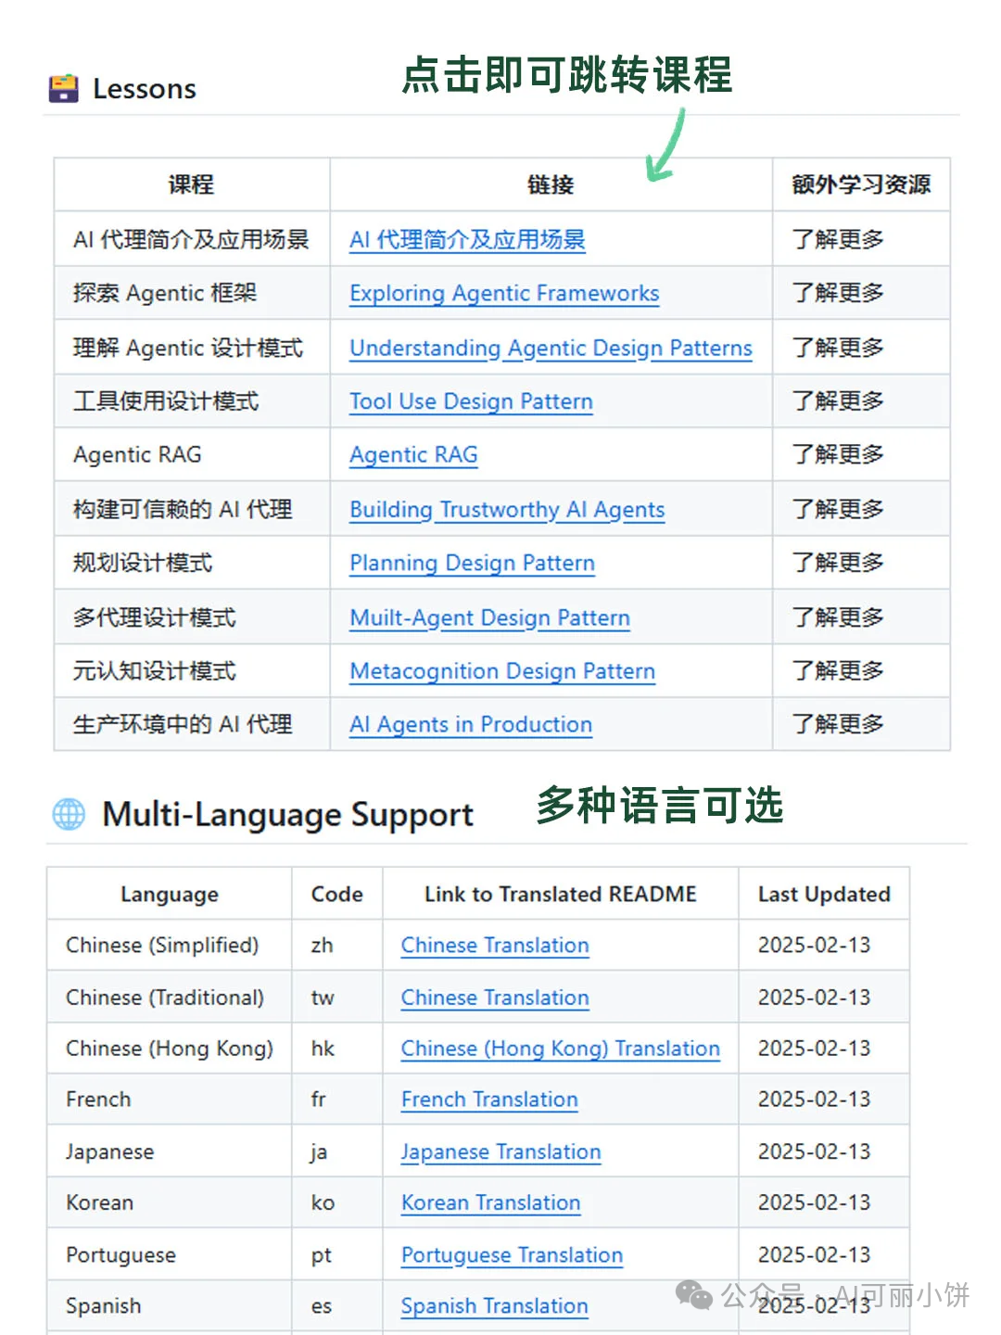Open Building Trustworthy AI Agents
Viewport: 1001px width, 1335px height.
pyautogui.click(x=507, y=509)
